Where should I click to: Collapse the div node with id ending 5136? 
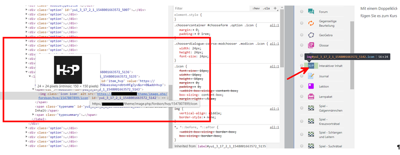26,72
